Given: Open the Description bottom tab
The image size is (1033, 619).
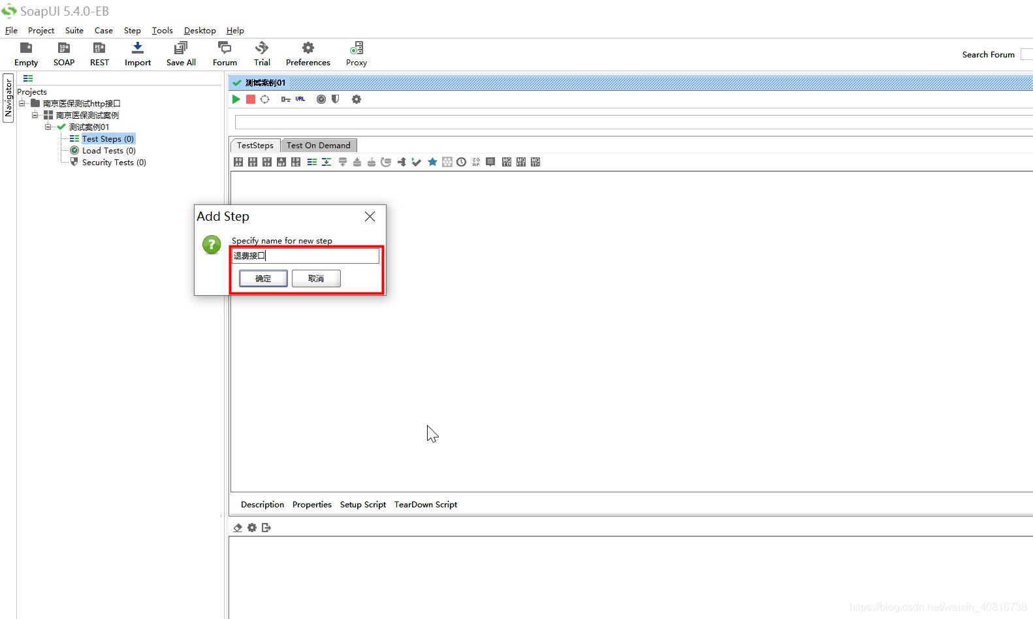Looking at the screenshot, I should 262,505.
